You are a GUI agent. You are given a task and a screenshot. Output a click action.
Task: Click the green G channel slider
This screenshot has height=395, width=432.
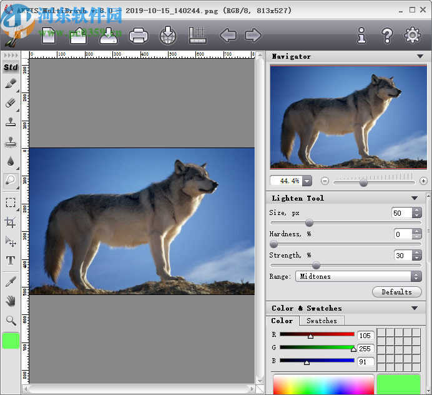(317, 347)
